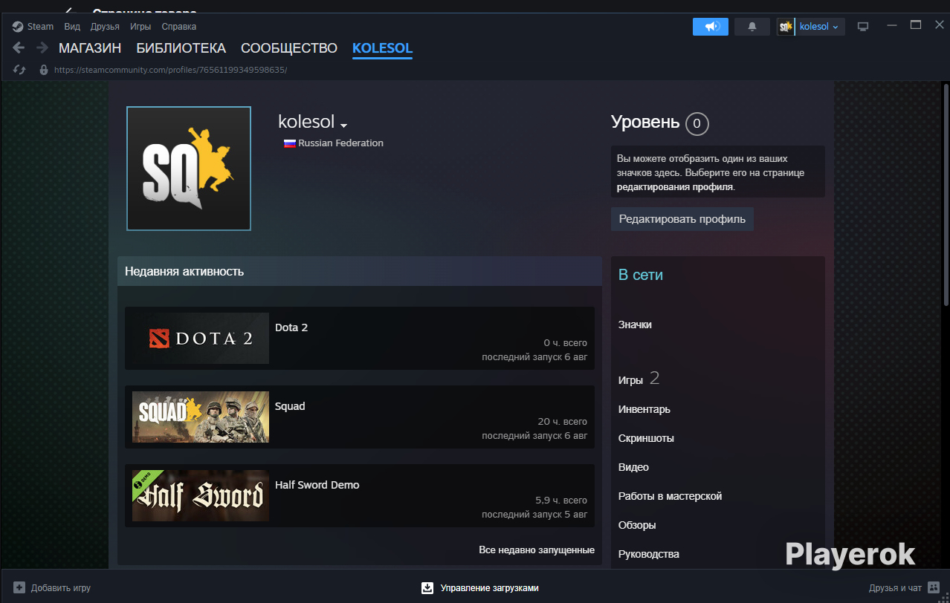Screen dimensions: 950x603
Task: Open announcements with the megaphone button
Action: tap(711, 27)
